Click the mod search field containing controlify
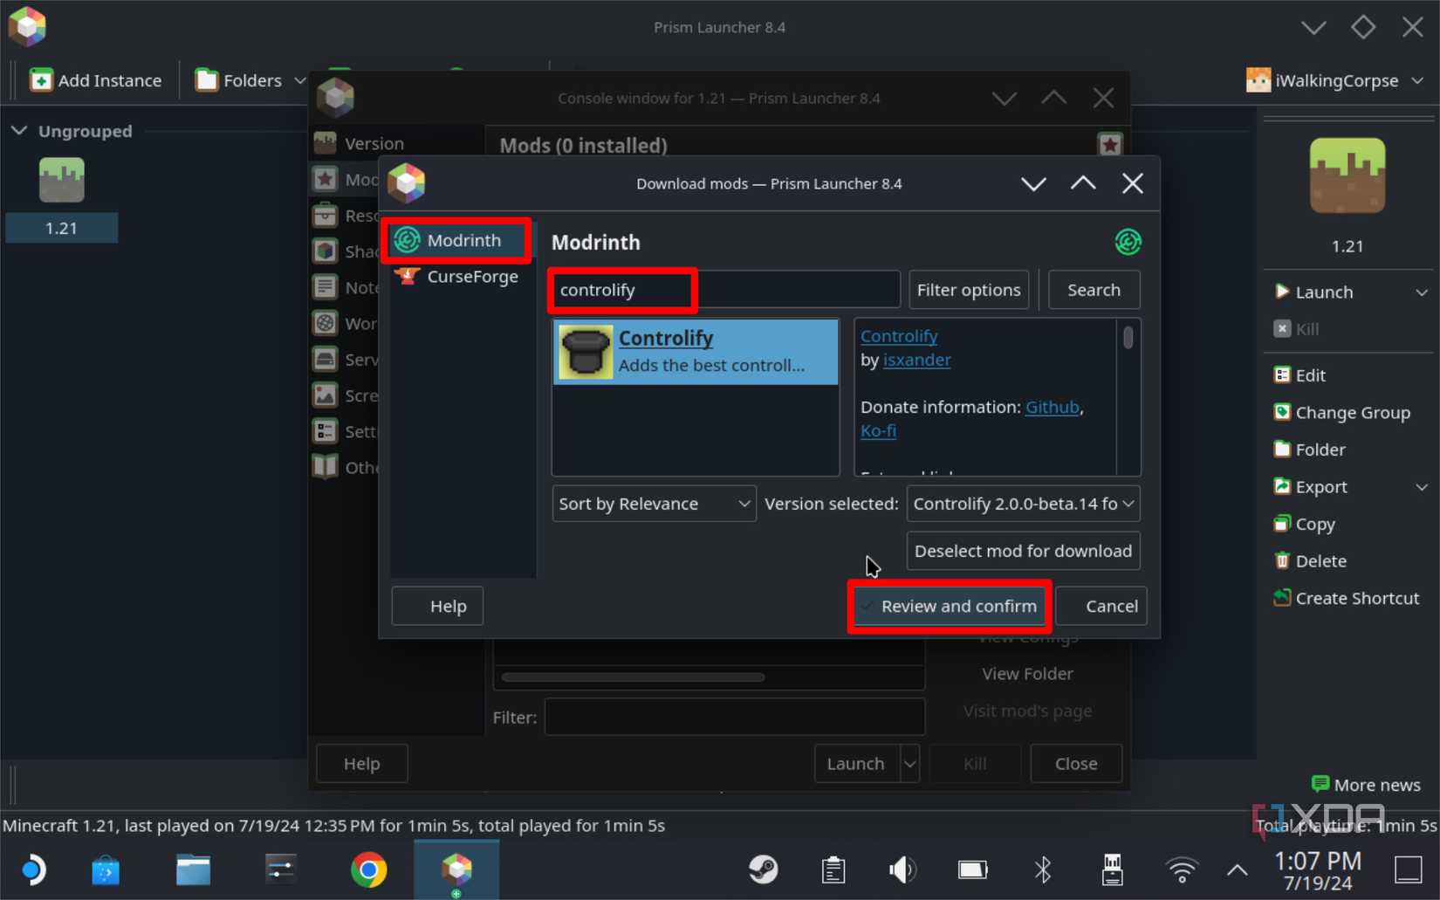This screenshot has height=900, width=1440. 724,290
